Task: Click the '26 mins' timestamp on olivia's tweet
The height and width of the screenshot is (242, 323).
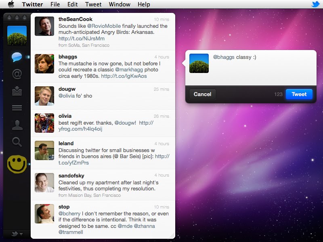Action: point(161,116)
